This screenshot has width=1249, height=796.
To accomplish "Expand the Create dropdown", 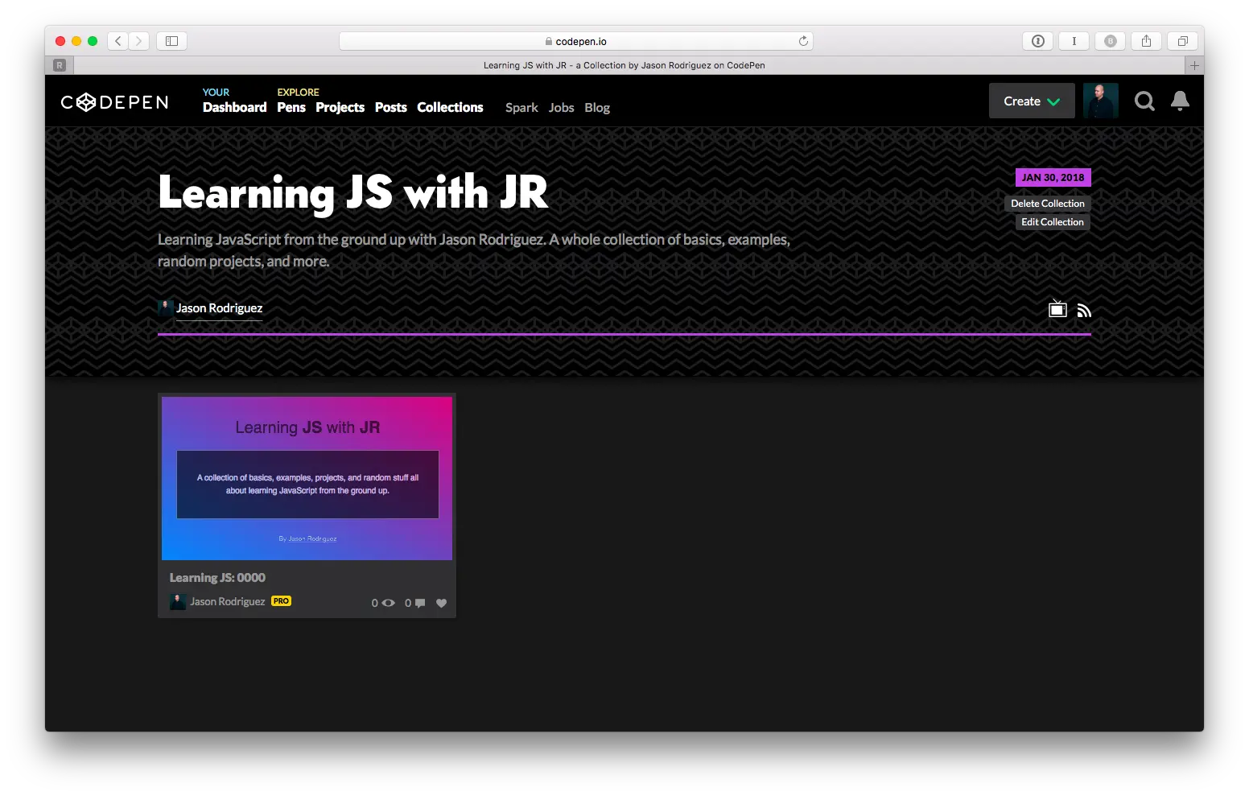I will [1032, 101].
